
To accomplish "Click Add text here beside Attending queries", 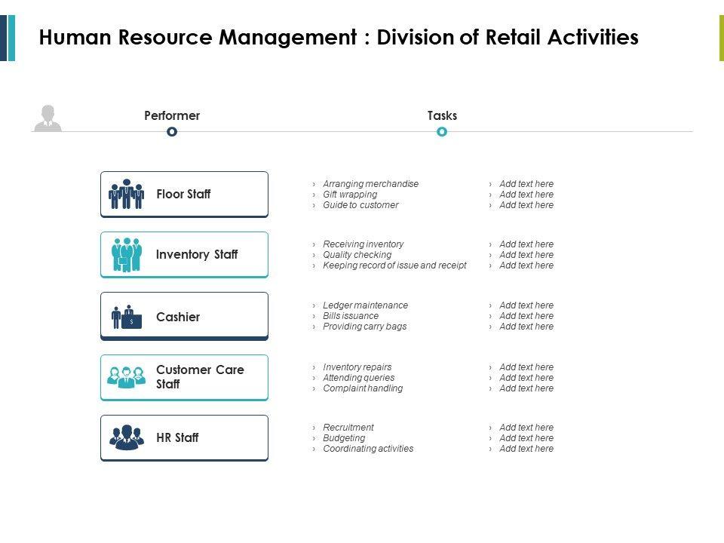I will 526,378.
